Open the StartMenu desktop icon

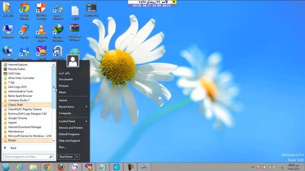tap(91, 10)
